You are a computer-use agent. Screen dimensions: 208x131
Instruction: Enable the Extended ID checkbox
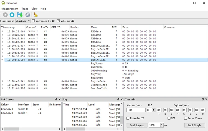point(128,118)
